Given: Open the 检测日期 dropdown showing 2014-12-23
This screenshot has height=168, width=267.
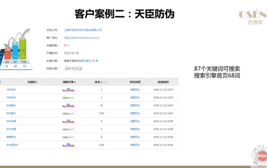Looking at the screenshot, I should (74, 69).
